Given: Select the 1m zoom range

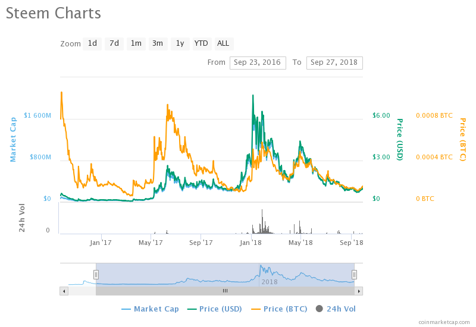Looking at the screenshot, I should (x=136, y=43).
